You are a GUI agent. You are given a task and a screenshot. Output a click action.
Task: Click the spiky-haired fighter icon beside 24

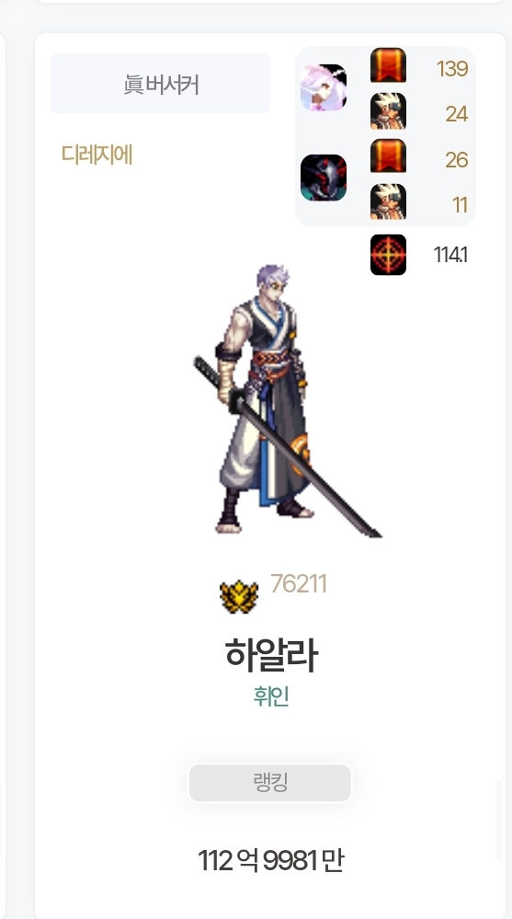[x=388, y=110]
